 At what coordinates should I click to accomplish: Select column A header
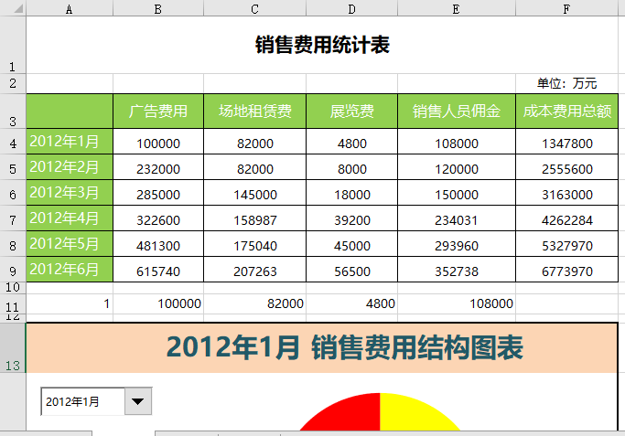(70, 8)
